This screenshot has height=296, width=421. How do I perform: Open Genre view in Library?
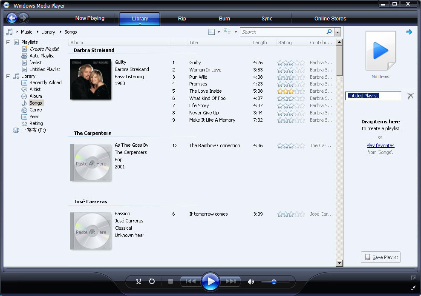(35, 110)
